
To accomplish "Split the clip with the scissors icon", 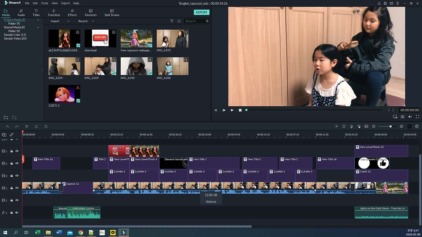I will click(x=36, y=126).
